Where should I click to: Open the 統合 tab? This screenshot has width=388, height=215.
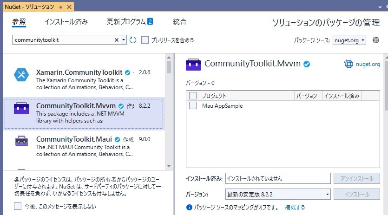pos(180,22)
